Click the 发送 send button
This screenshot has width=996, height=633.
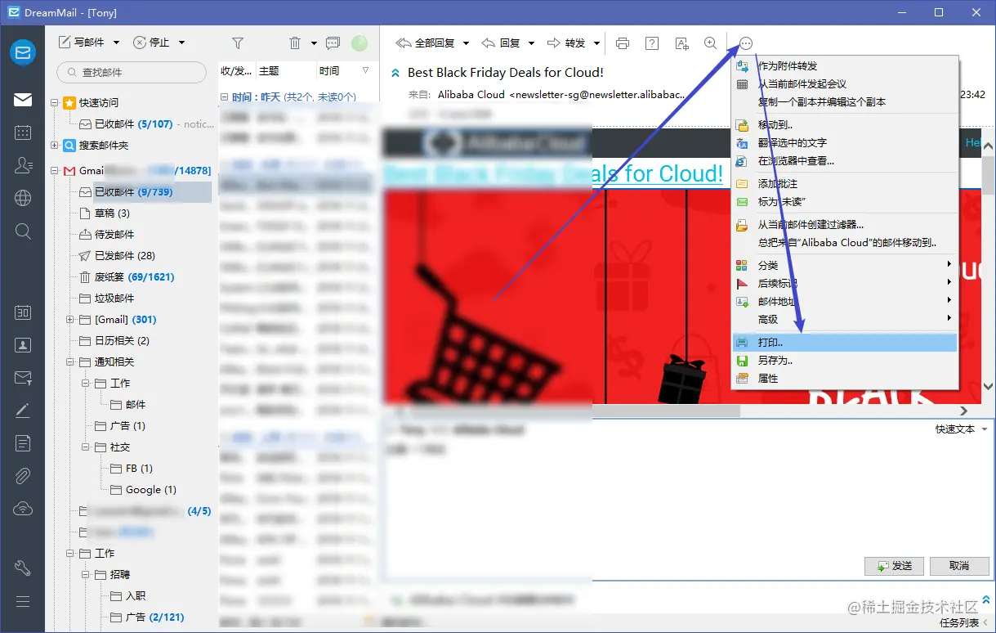click(x=894, y=566)
